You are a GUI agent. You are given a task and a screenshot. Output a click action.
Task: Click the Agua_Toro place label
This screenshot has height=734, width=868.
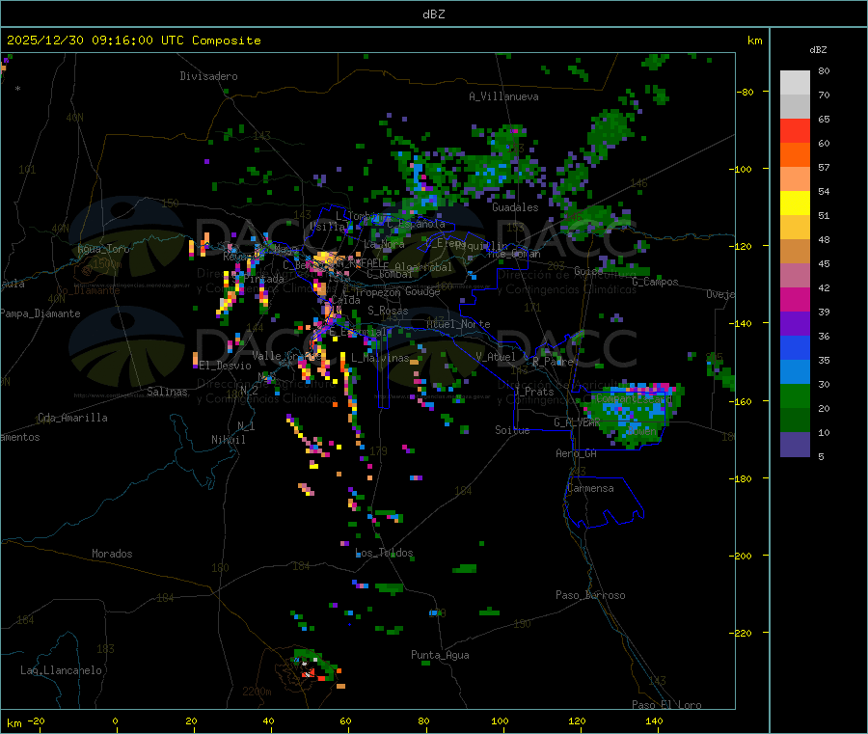coord(103,249)
